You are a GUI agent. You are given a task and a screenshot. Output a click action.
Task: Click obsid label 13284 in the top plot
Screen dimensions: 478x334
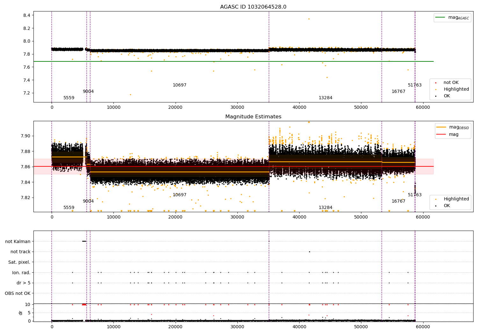325,98
